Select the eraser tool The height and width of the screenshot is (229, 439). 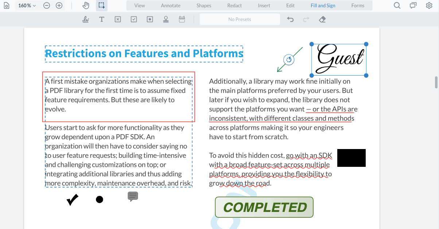[x=322, y=19]
